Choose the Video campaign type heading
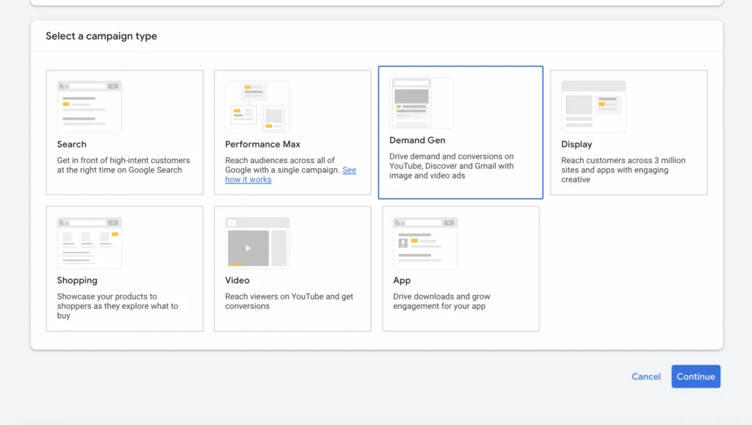Screen dimensions: 752x425 click(x=237, y=280)
